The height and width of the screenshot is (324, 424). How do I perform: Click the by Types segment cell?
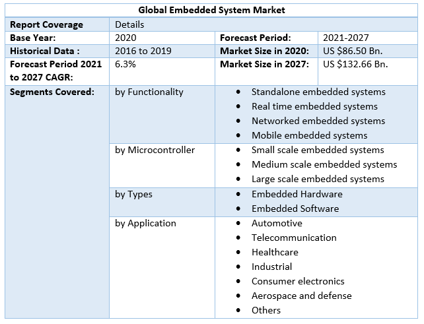133,194
